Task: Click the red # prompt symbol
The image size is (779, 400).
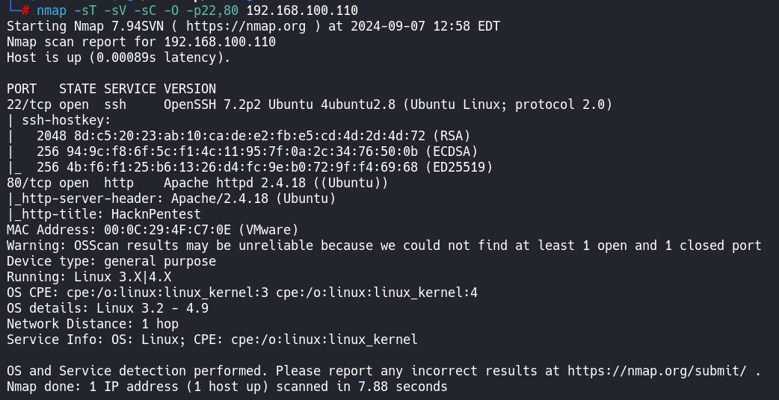Action: coord(25,10)
